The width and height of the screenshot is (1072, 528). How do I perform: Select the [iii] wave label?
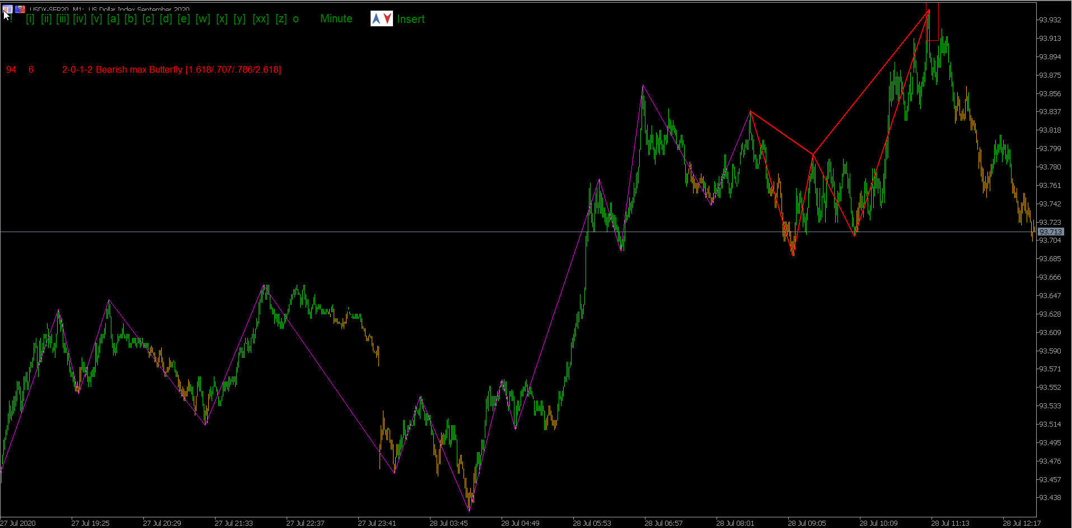pyautogui.click(x=63, y=18)
